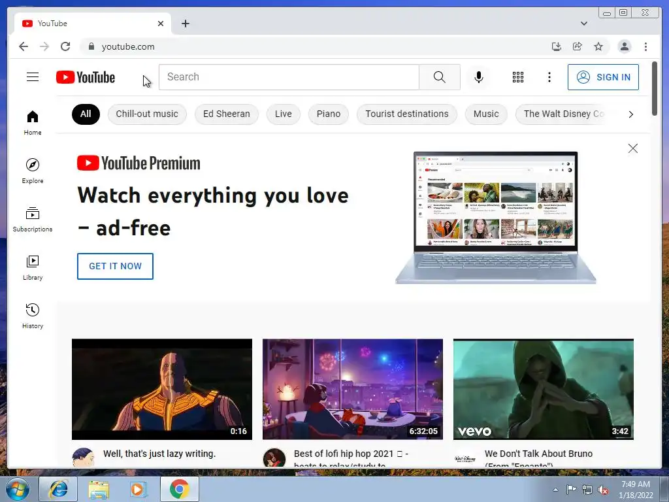The width and height of the screenshot is (669, 502).
Task: Open YouTube settings three-dot menu
Action: point(549,77)
